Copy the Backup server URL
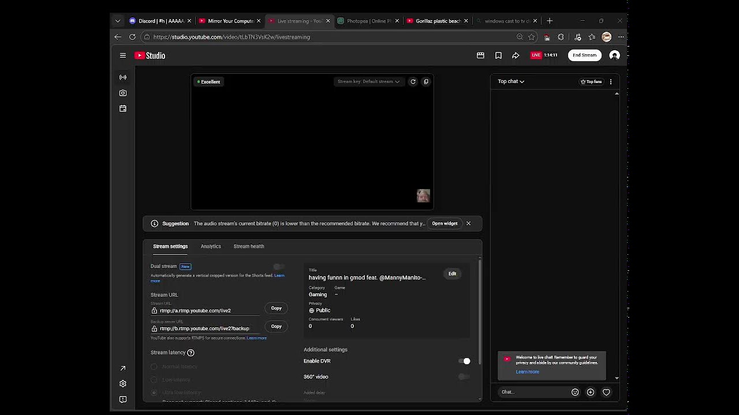The image size is (739, 415). tap(277, 327)
